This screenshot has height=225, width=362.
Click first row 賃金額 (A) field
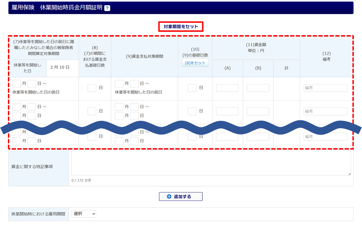coord(227,88)
